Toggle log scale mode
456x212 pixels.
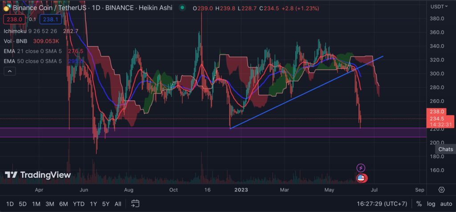tap(431, 204)
